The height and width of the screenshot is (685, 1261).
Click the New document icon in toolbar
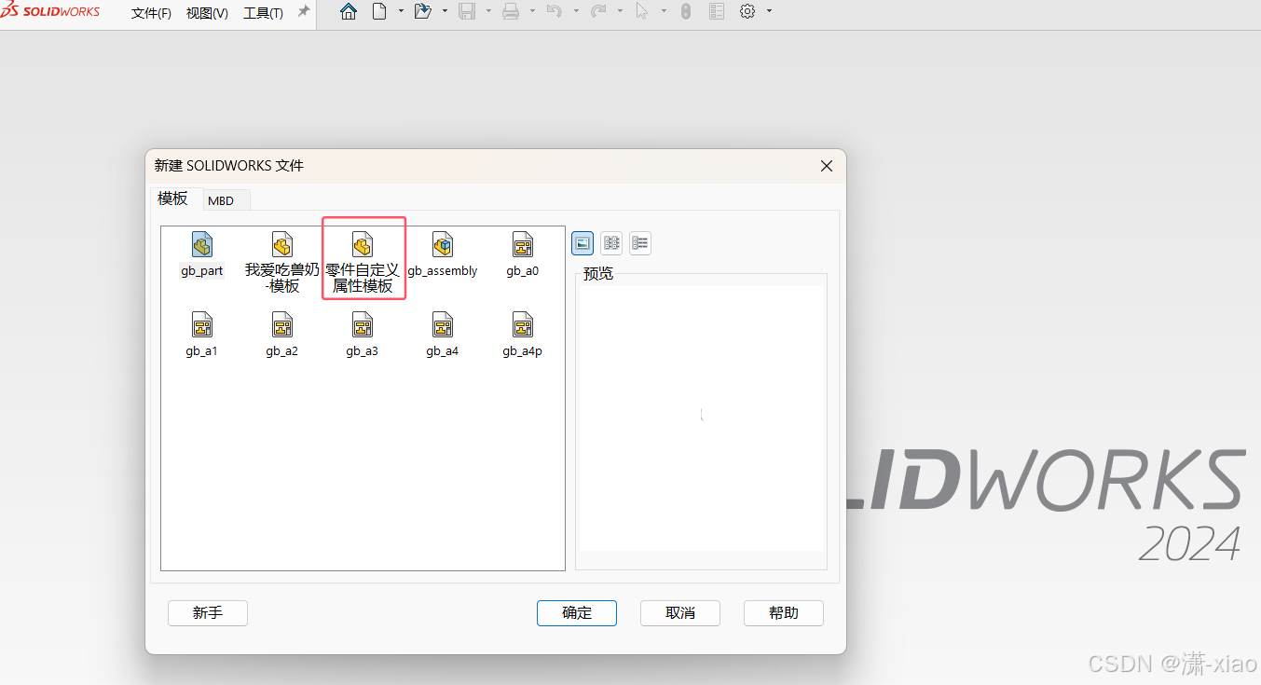(379, 12)
